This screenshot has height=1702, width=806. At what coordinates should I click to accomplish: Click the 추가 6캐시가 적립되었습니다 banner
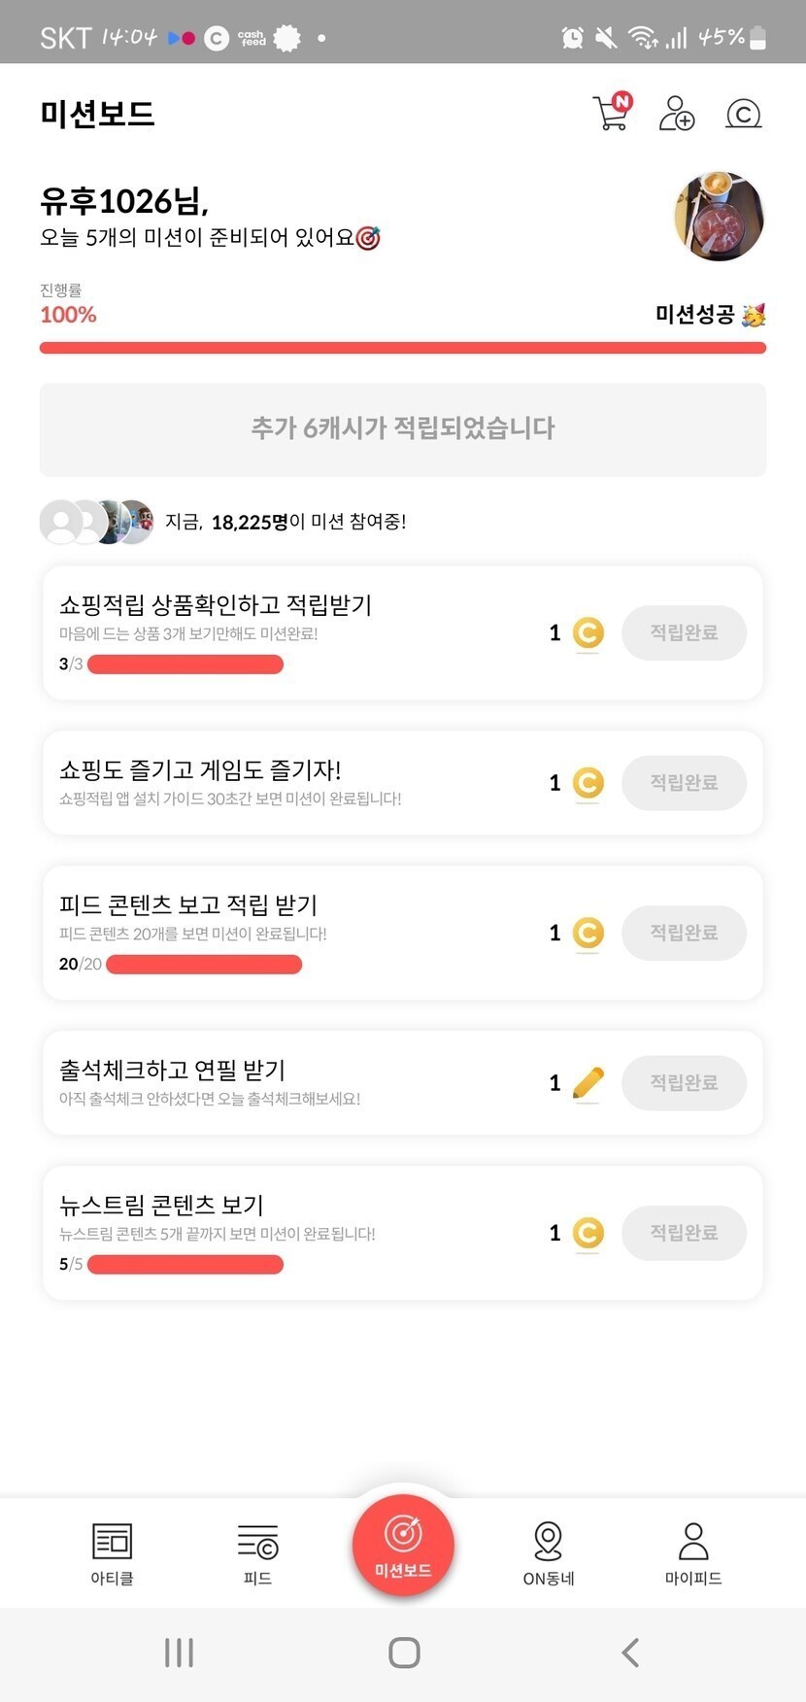click(403, 429)
